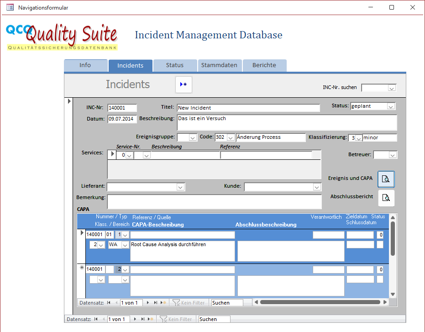Open the Status tab

click(175, 65)
